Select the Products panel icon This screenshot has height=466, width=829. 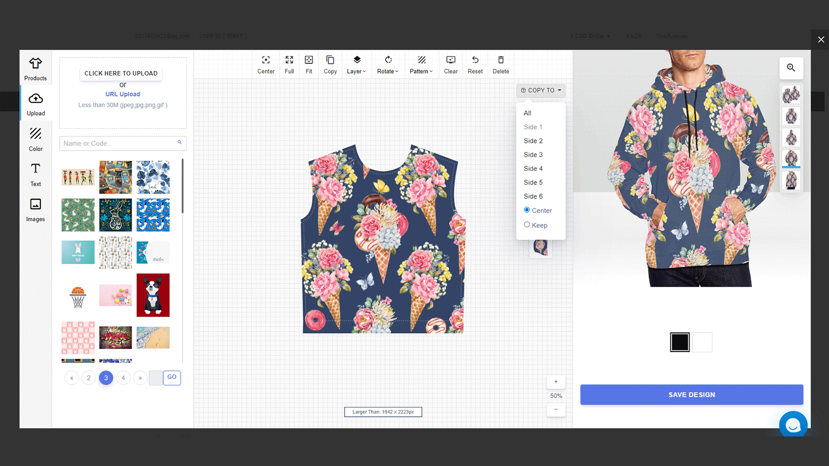35,69
